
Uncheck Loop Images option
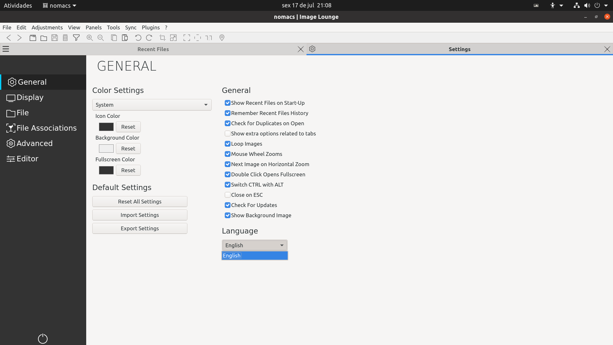[228, 144]
